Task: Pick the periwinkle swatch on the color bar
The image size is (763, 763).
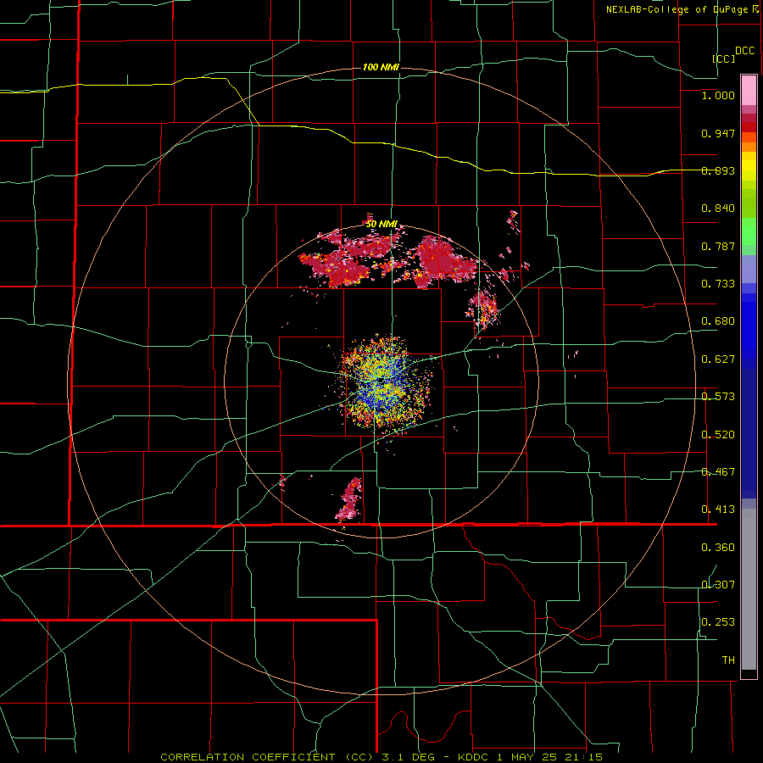Action: pyautogui.click(x=749, y=270)
